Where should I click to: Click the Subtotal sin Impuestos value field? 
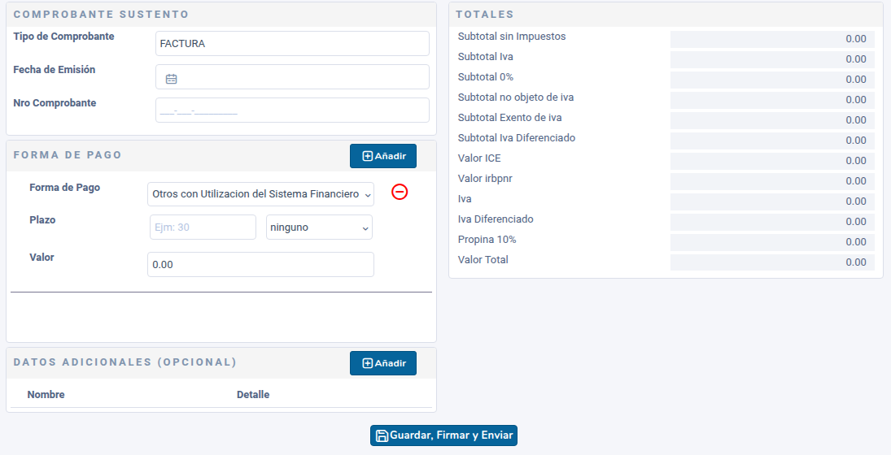[772, 39]
